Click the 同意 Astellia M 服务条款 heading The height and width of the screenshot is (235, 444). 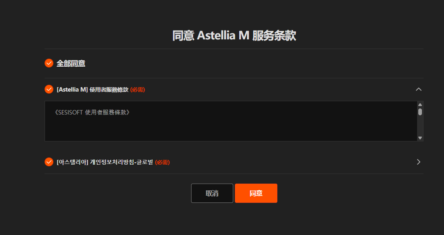(x=234, y=35)
